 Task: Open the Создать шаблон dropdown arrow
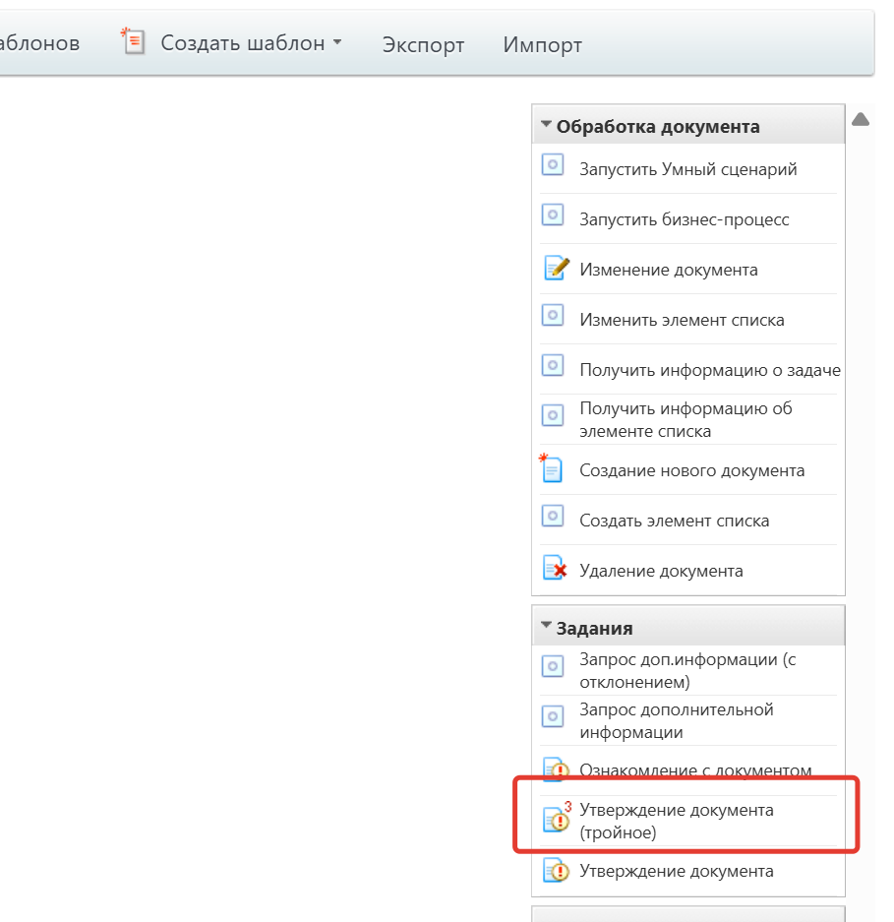coord(337,42)
